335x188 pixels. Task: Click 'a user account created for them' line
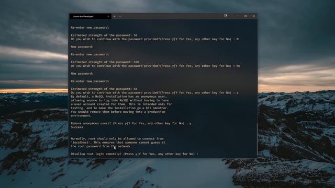point(121,104)
